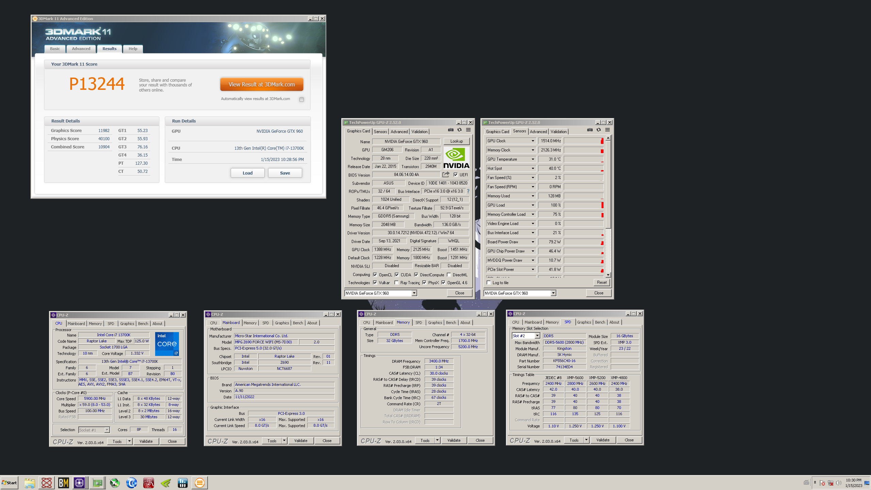Viewport: 871px width, 490px height.
Task: Click Lookup button in GPU-Z
Action: pos(456,141)
